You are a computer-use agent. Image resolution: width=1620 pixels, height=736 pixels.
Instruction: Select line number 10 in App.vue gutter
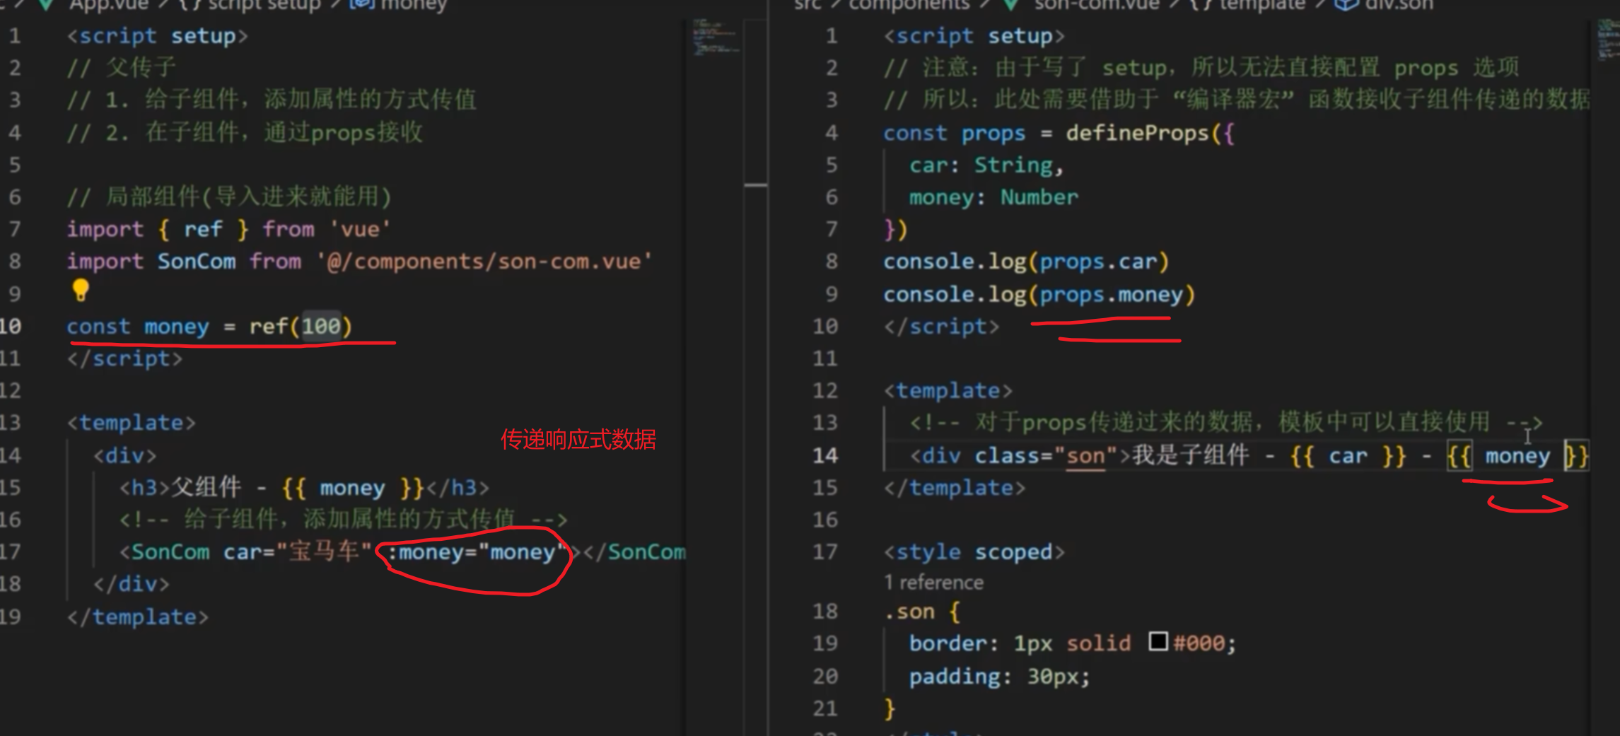coord(11,327)
